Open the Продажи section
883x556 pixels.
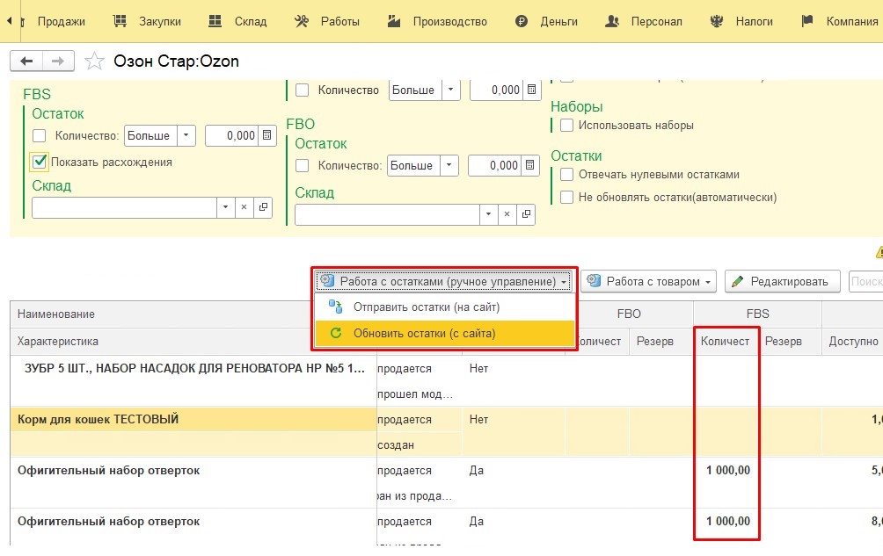(61, 21)
